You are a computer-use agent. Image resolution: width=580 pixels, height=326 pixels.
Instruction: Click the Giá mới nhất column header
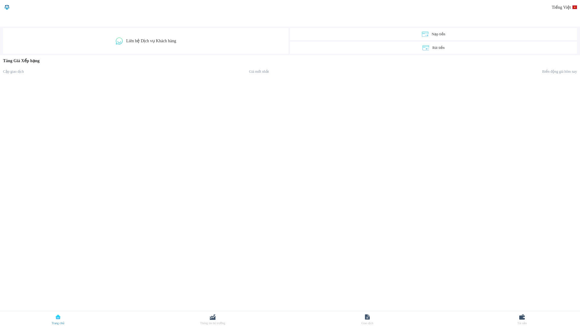click(259, 72)
